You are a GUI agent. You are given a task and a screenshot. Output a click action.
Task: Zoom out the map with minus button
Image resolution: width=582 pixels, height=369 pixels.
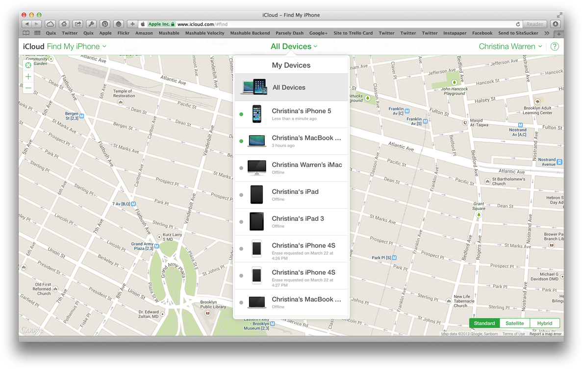tap(28, 88)
